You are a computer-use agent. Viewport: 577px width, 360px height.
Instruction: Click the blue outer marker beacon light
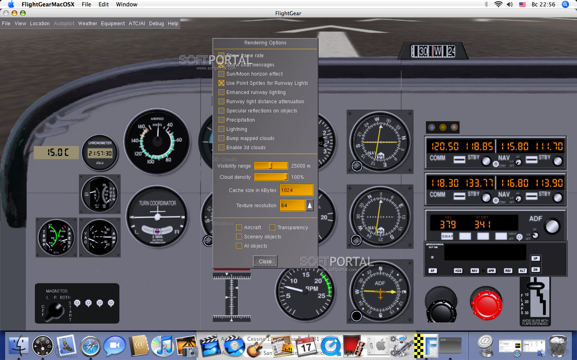point(432,127)
